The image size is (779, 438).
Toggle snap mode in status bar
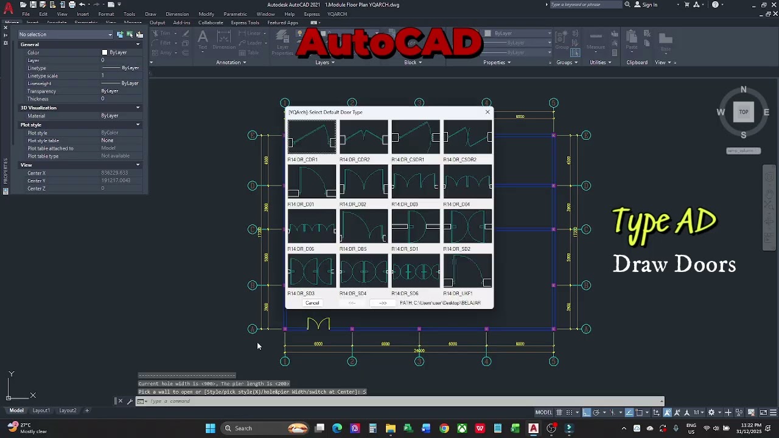[570, 412]
